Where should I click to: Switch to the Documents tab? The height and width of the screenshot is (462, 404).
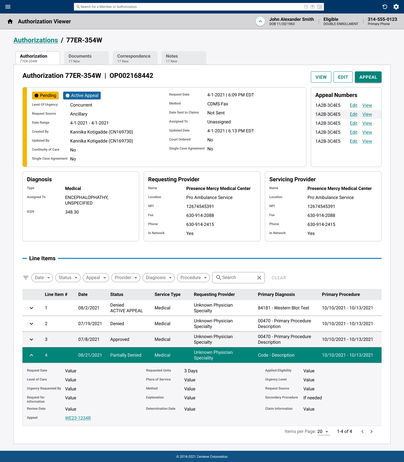click(x=86, y=58)
